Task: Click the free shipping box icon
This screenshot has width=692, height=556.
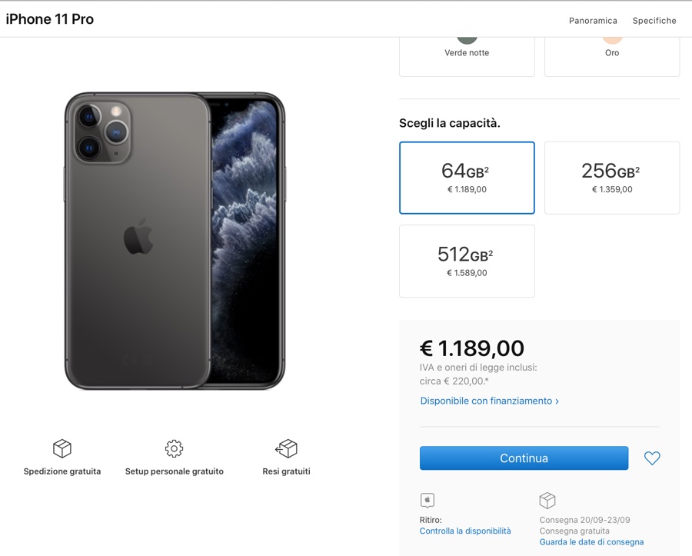Action: 62,448
